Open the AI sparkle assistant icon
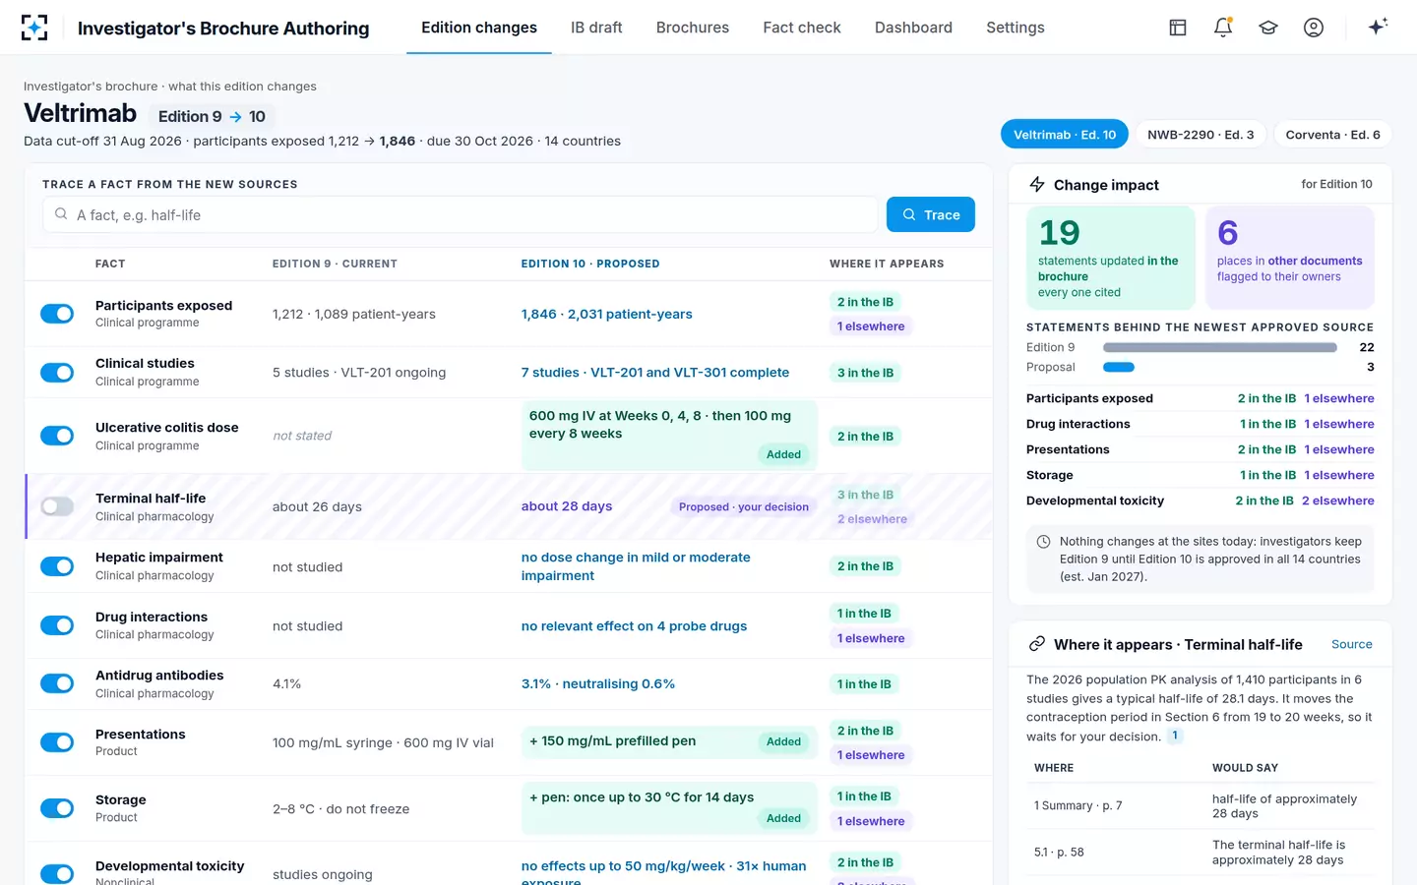The image size is (1417, 885). [x=1378, y=27]
